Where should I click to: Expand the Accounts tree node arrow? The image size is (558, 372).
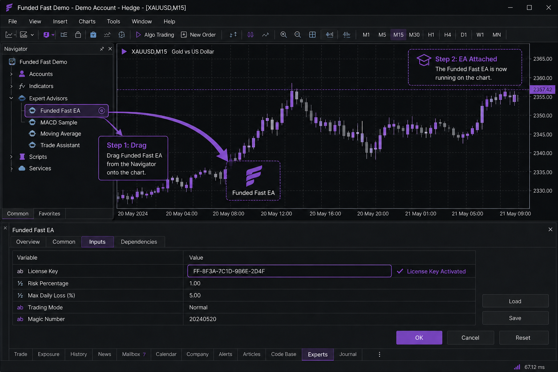pyautogui.click(x=11, y=74)
